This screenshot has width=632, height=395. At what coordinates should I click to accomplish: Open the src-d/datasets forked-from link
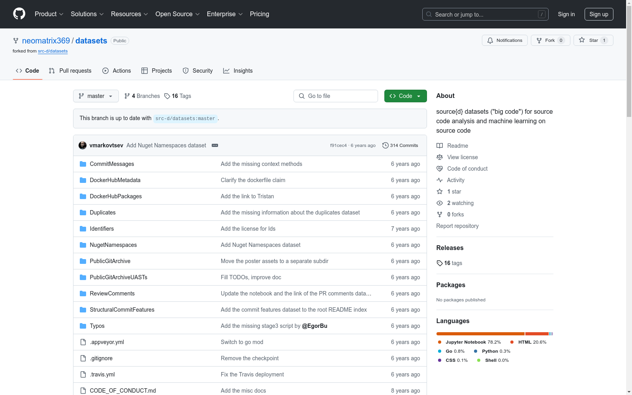coord(53,51)
